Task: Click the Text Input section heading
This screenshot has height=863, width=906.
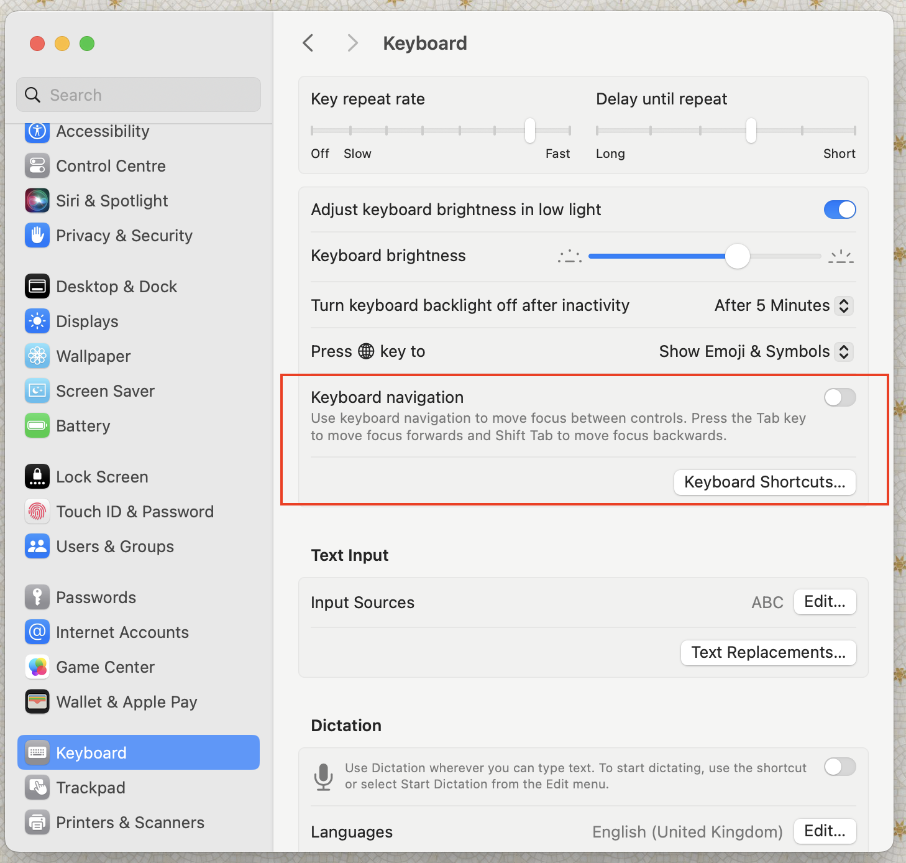Action: [x=350, y=555]
